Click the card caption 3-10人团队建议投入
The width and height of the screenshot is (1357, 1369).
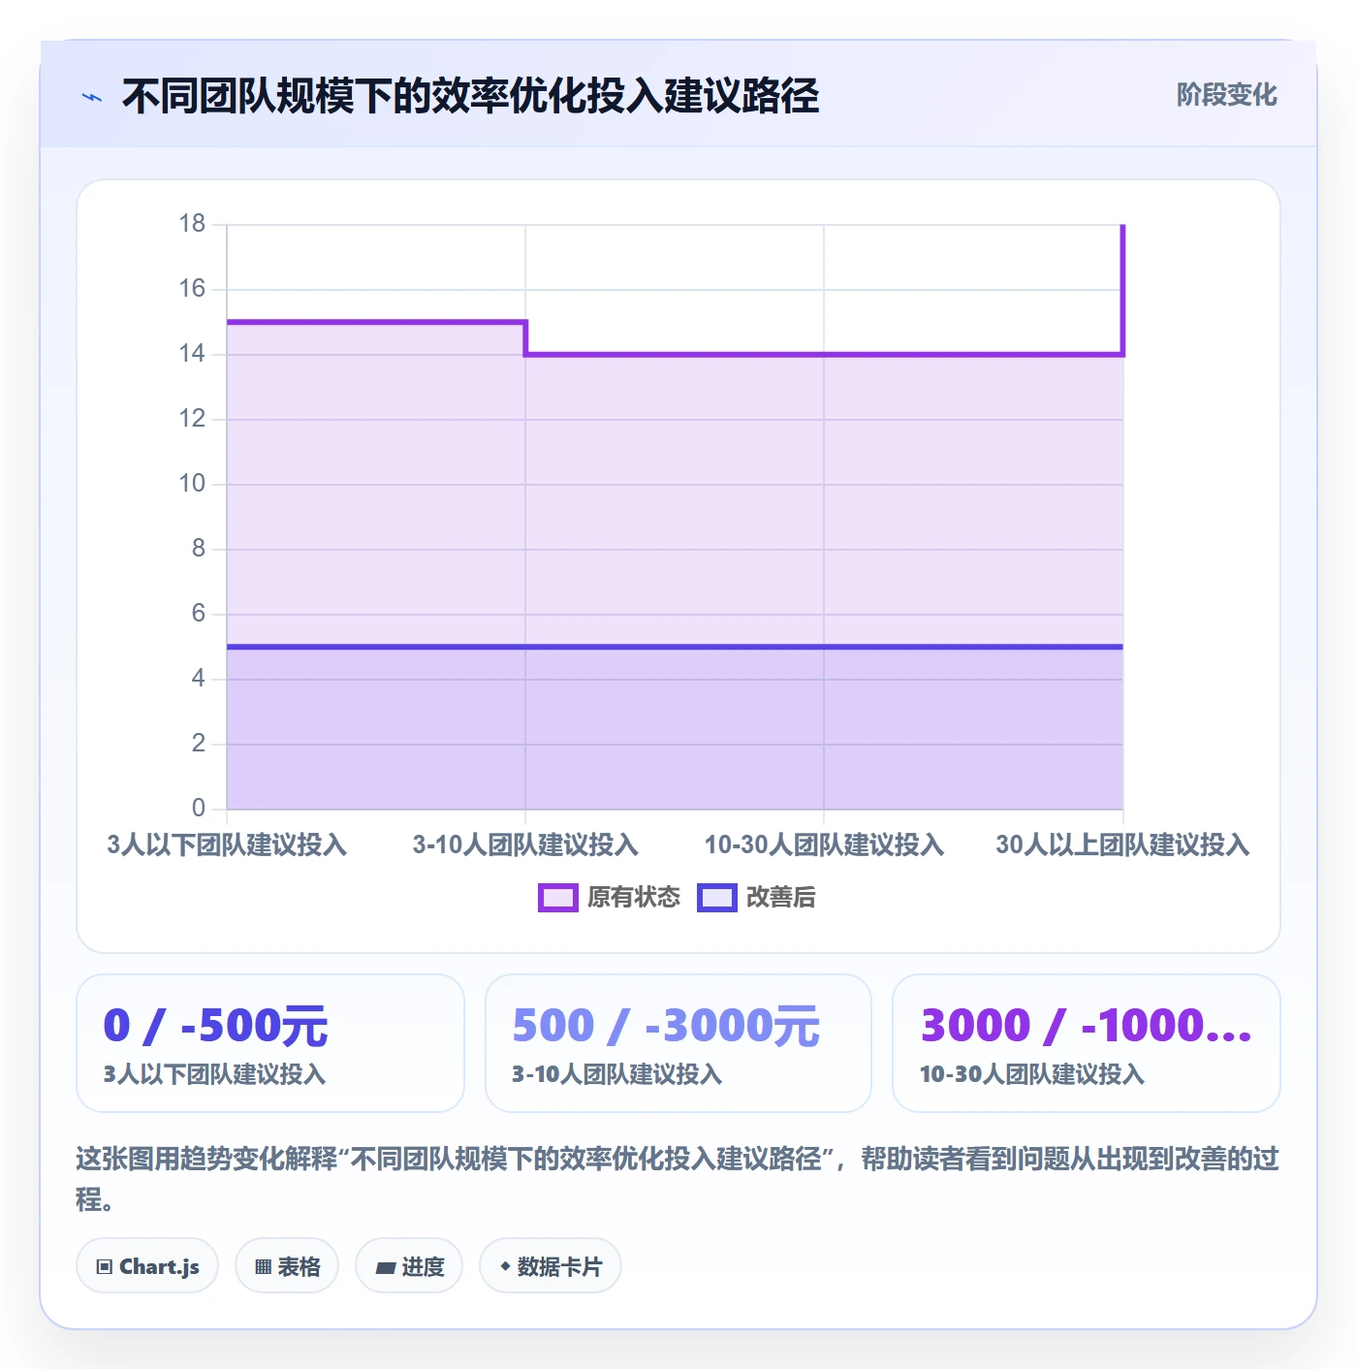[x=617, y=1074]
